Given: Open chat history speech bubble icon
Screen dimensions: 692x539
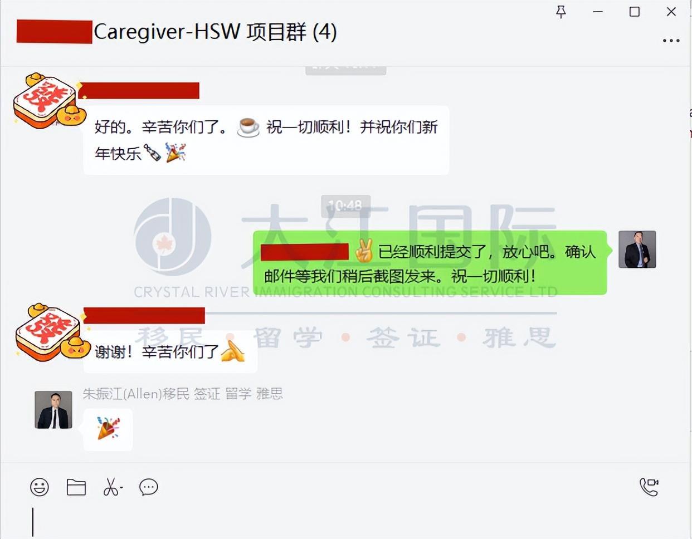Looking at the screenshot, I should tap(149, 487).
